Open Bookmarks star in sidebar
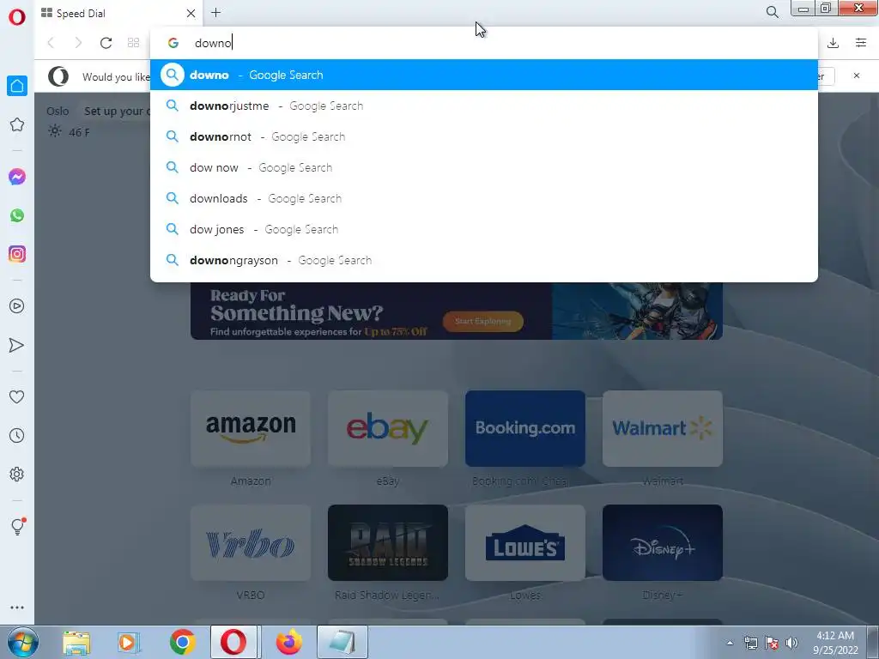879x659 pixels. (x=17, y=124)
